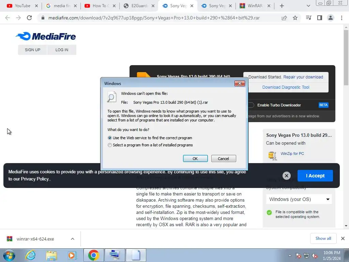Click the scroll down arrow of page scrollbar
The image size is (349, 262).
point(346,225)
